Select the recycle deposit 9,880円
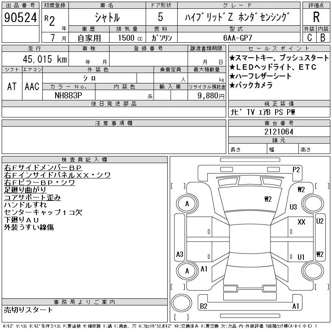The width and height of the screenshot is (332, 332). coord(211,96)
